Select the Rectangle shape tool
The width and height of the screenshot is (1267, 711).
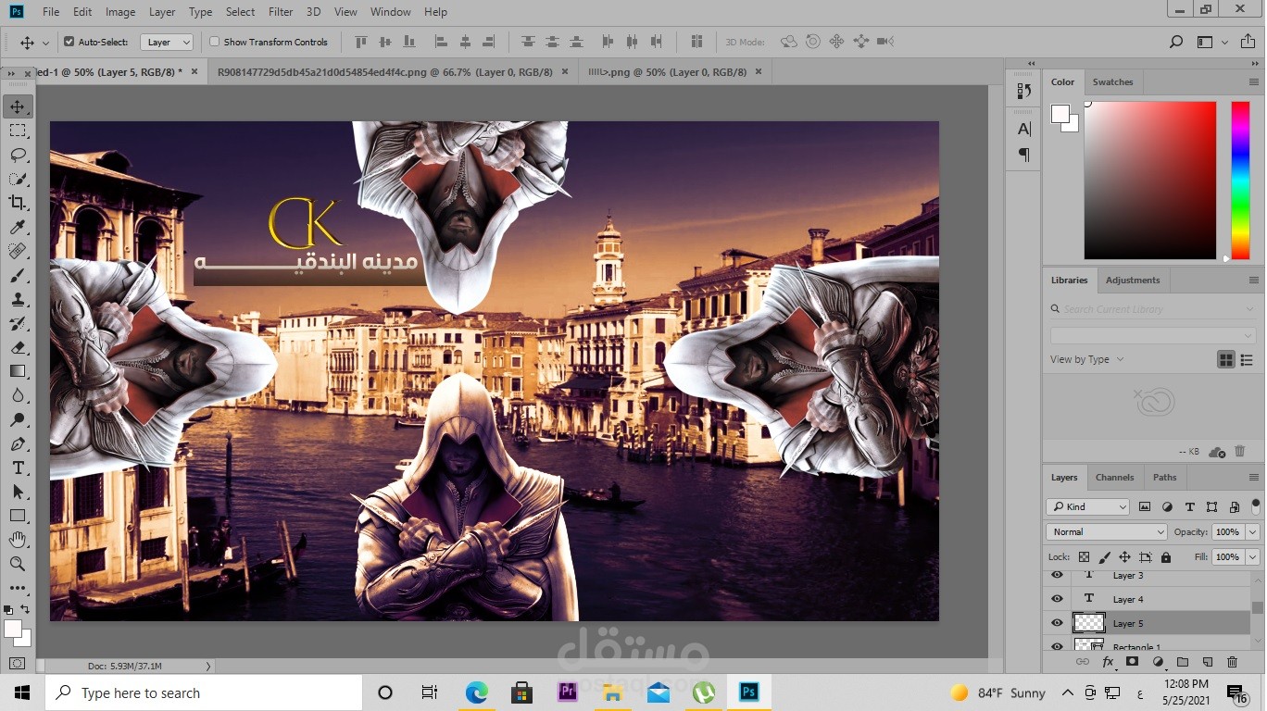18,516
